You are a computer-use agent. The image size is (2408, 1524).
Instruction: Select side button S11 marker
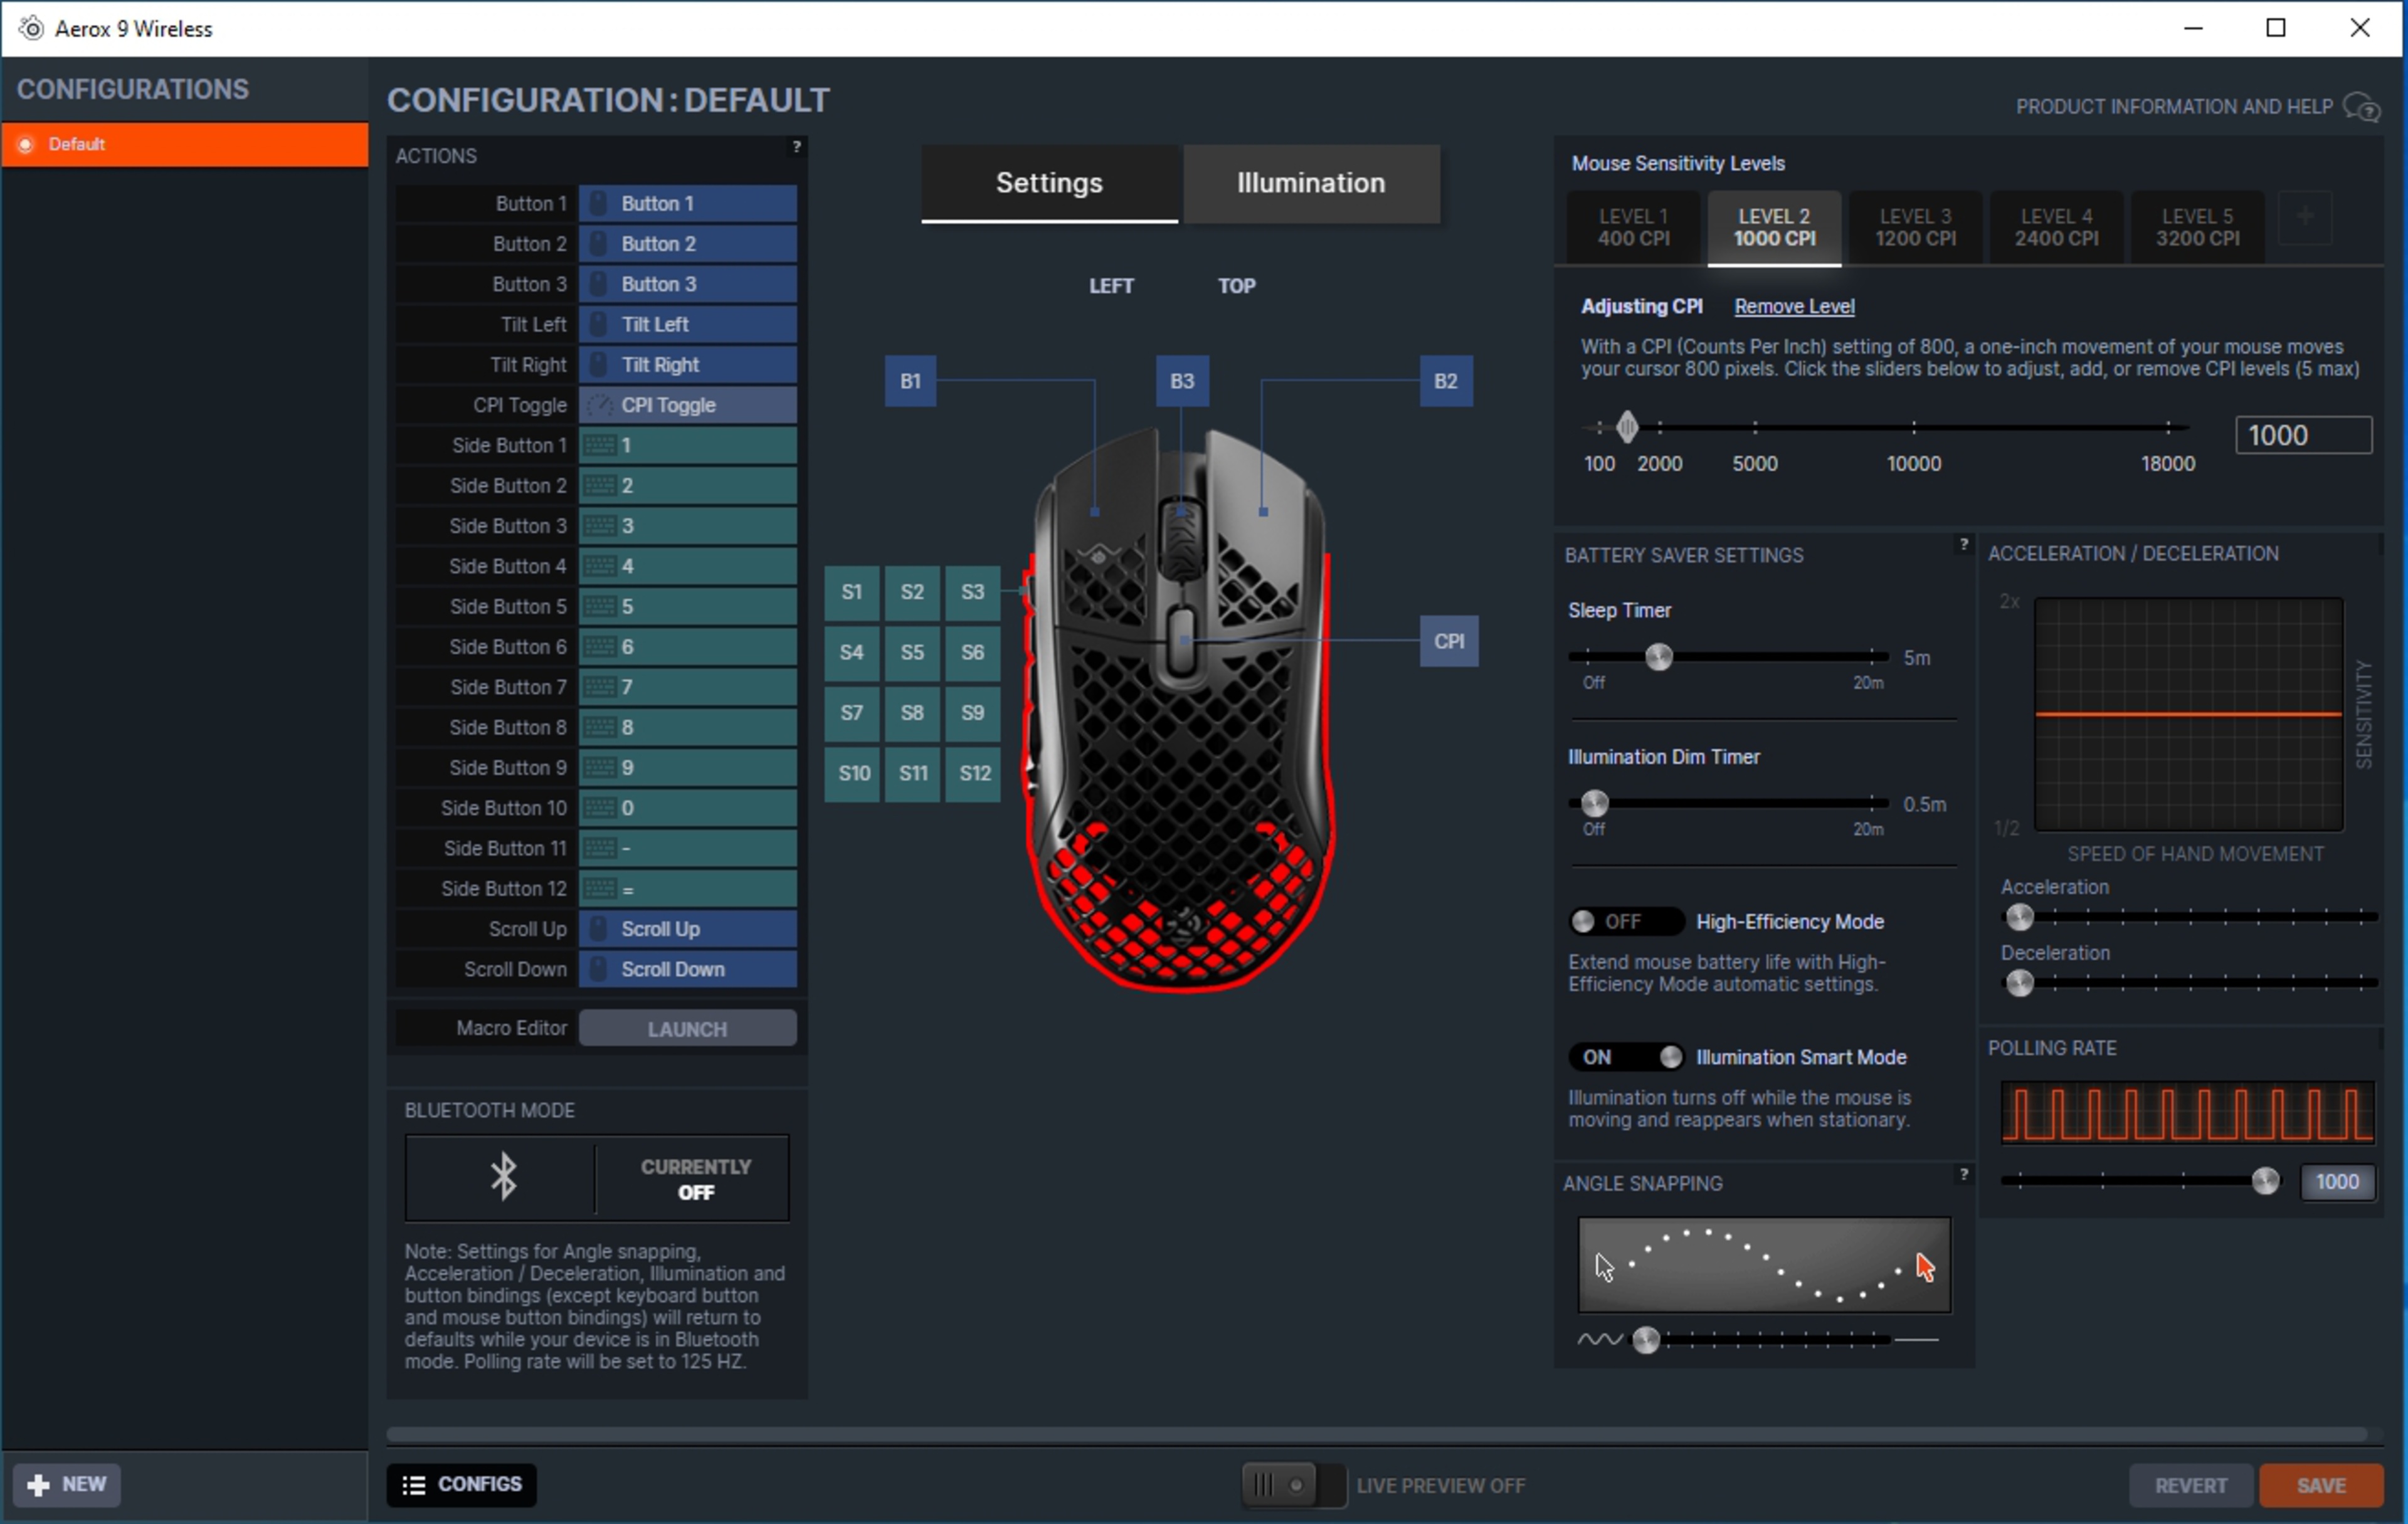[912, 773]
